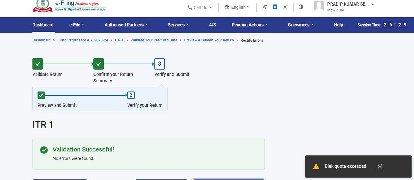Open the e-File menu
Screen dimensions: 414x180
pos(77,25)
